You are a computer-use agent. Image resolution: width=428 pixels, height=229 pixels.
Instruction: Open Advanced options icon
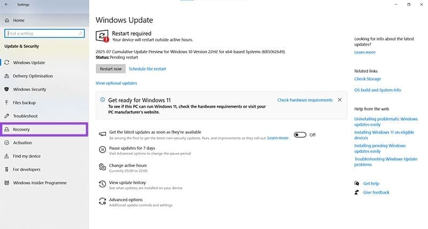click(x=102, y=201)
